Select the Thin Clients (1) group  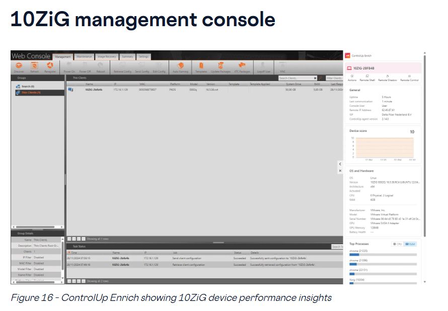coord(40,93)
